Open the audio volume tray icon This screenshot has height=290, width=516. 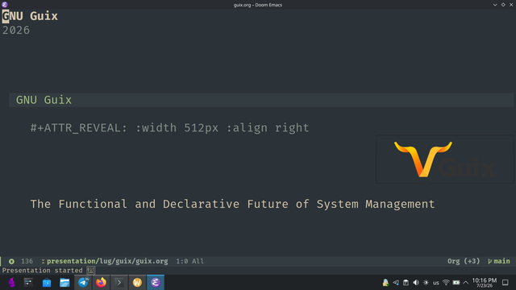pos(416,283)
